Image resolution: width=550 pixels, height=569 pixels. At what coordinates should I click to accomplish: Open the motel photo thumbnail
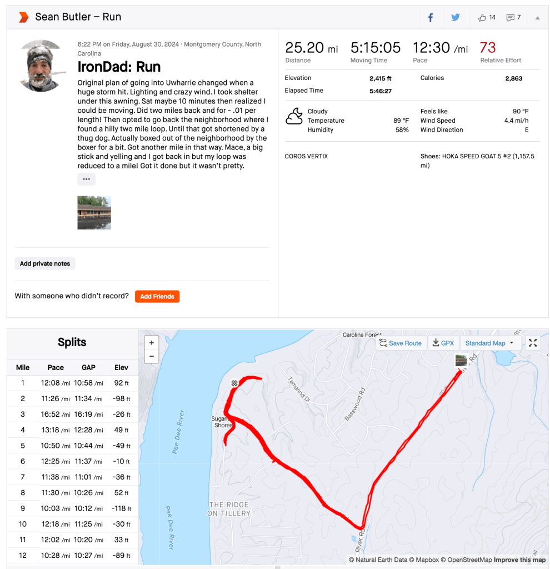pos(94,212)
